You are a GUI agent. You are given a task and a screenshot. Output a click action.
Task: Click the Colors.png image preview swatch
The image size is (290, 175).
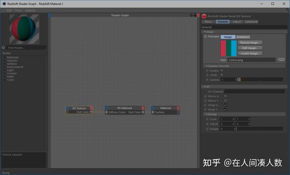click(x=229, y=48)
